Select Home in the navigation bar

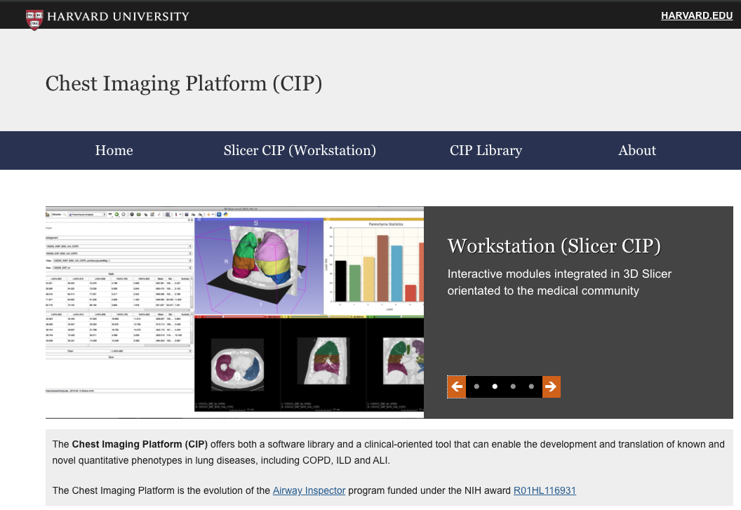(x=114, y=150)
